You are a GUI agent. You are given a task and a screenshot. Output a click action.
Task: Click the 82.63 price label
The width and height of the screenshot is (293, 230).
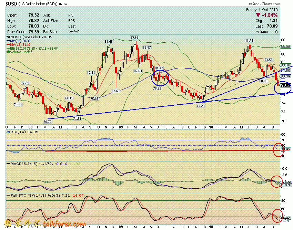[138, 71]
